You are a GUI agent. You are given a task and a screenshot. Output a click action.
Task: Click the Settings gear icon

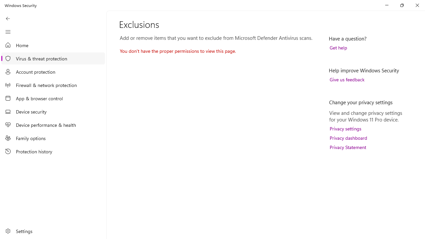point(8,231)
